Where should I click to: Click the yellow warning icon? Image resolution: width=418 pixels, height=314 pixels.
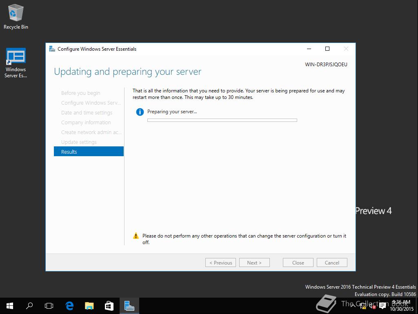point(136,236)
